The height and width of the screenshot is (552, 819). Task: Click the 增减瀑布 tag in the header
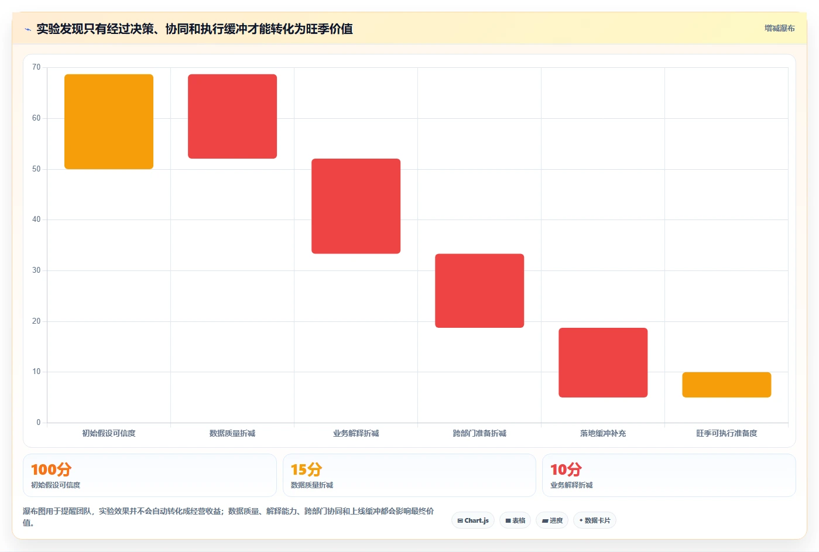pyautogui.click(x=779, y=28)
